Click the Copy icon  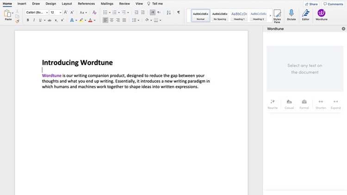[x=17, y=16]
